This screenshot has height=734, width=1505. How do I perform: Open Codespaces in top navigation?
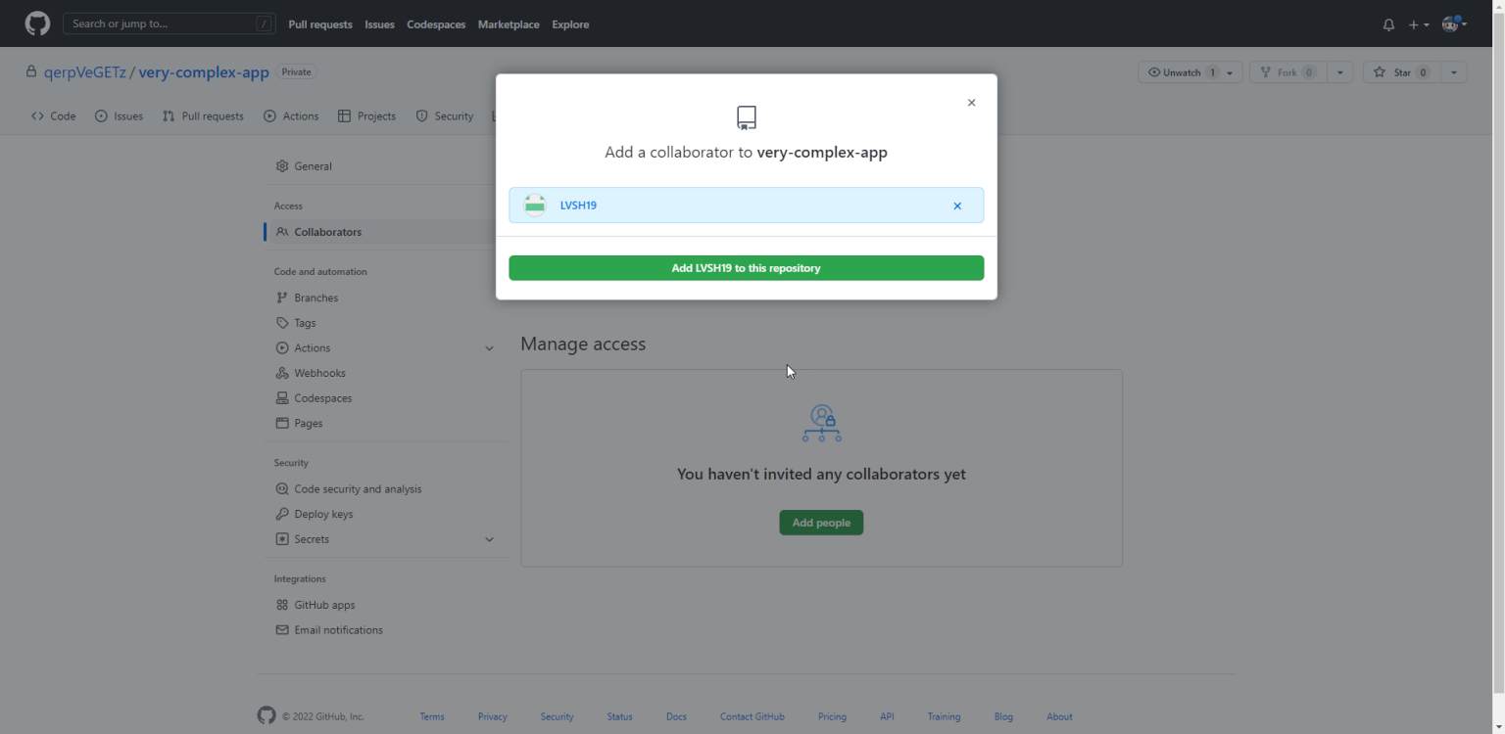pyautogui.click(x=436, y=24)
